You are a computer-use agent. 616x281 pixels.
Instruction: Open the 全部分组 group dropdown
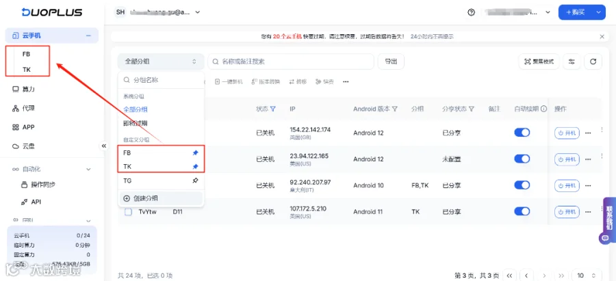pos(161,62)
